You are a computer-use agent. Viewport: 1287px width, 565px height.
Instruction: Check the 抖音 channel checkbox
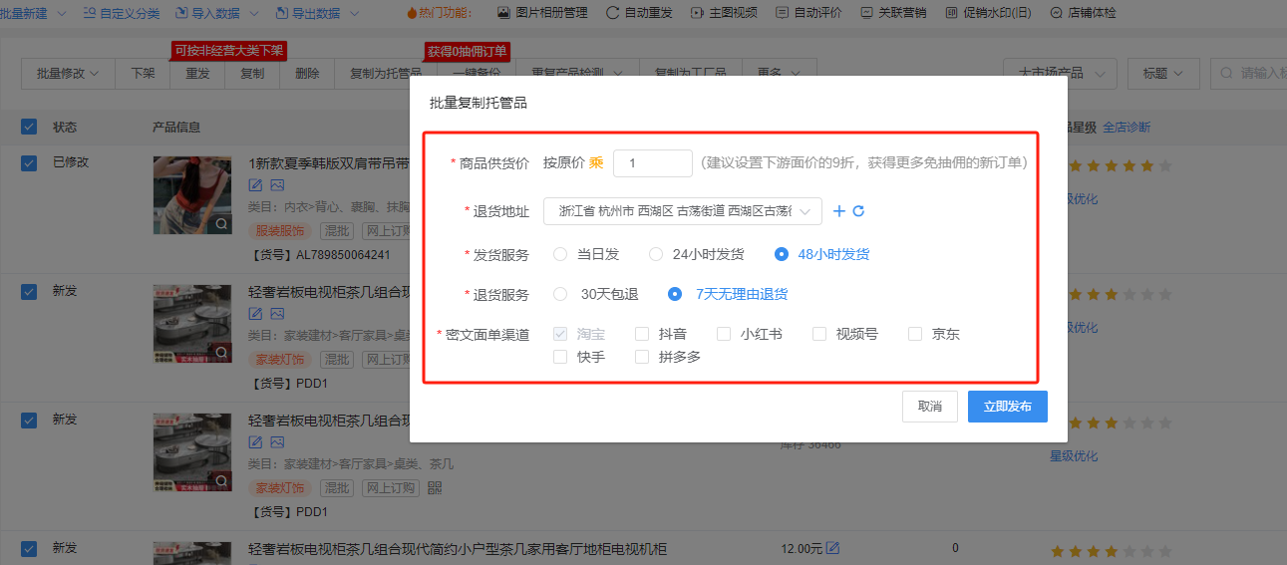pyautogui.click(x=642, y=334)
